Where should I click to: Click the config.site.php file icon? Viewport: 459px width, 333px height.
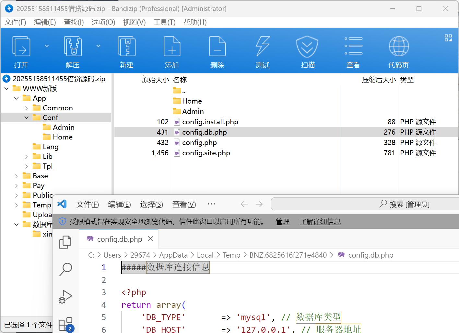point(177,153)
